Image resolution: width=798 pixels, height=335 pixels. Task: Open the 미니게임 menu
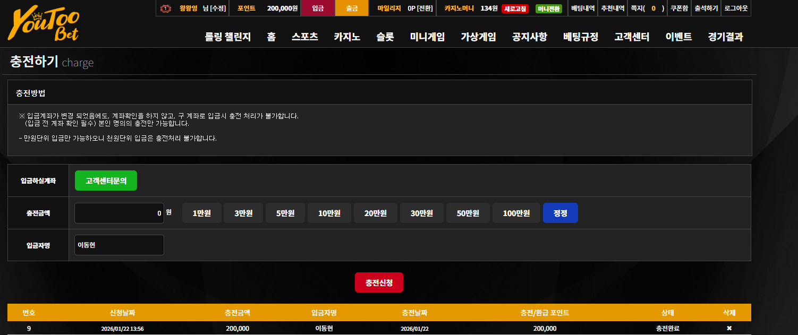(427, 37)
